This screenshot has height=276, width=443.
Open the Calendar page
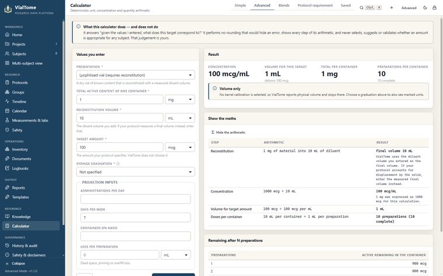pyautogui.click(x=31, y=111)
